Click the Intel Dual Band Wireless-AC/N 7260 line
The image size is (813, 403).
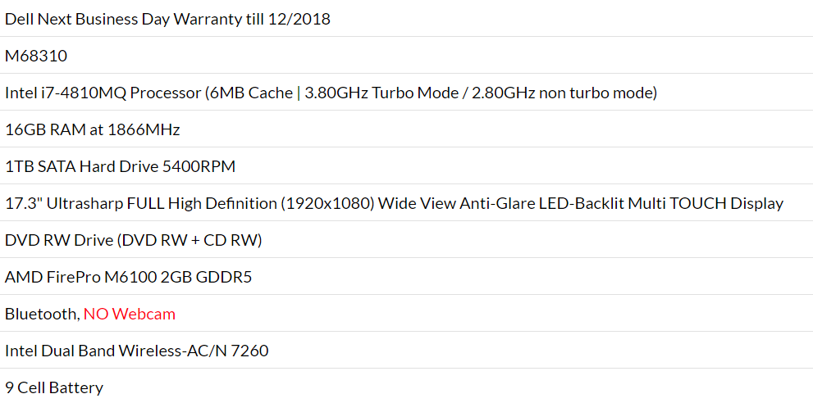[x=136, y=351]
